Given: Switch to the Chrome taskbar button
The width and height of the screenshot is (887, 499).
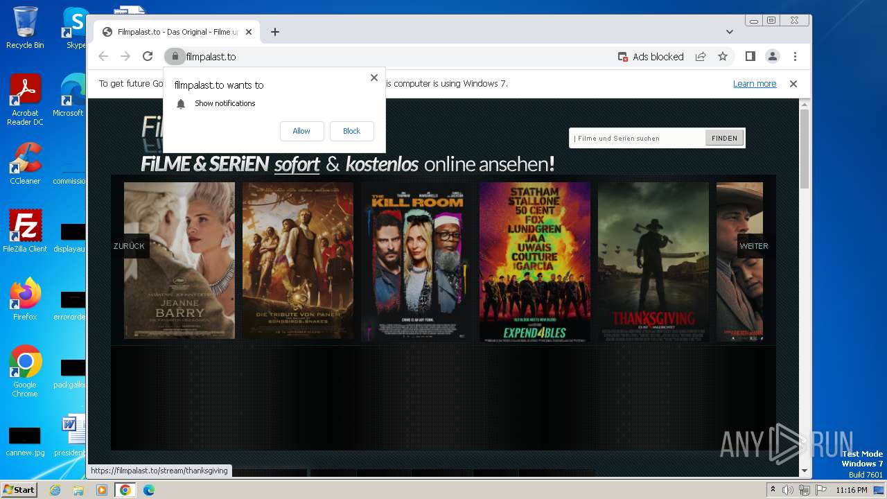Looking at the screenshot, I should (125, 490).
